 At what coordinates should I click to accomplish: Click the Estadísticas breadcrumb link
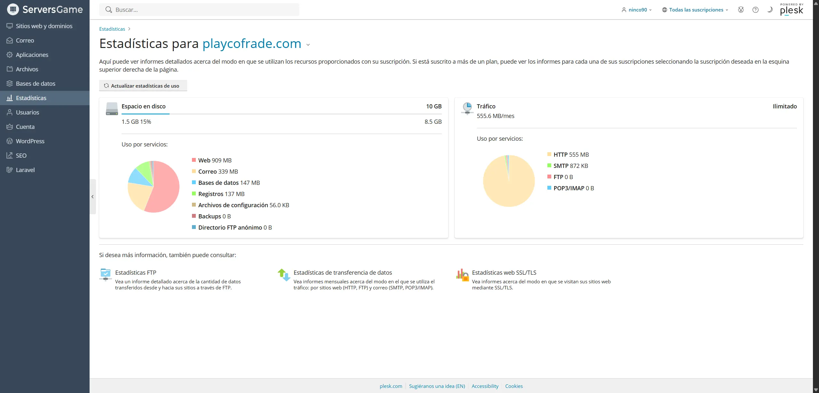(112, 29)
